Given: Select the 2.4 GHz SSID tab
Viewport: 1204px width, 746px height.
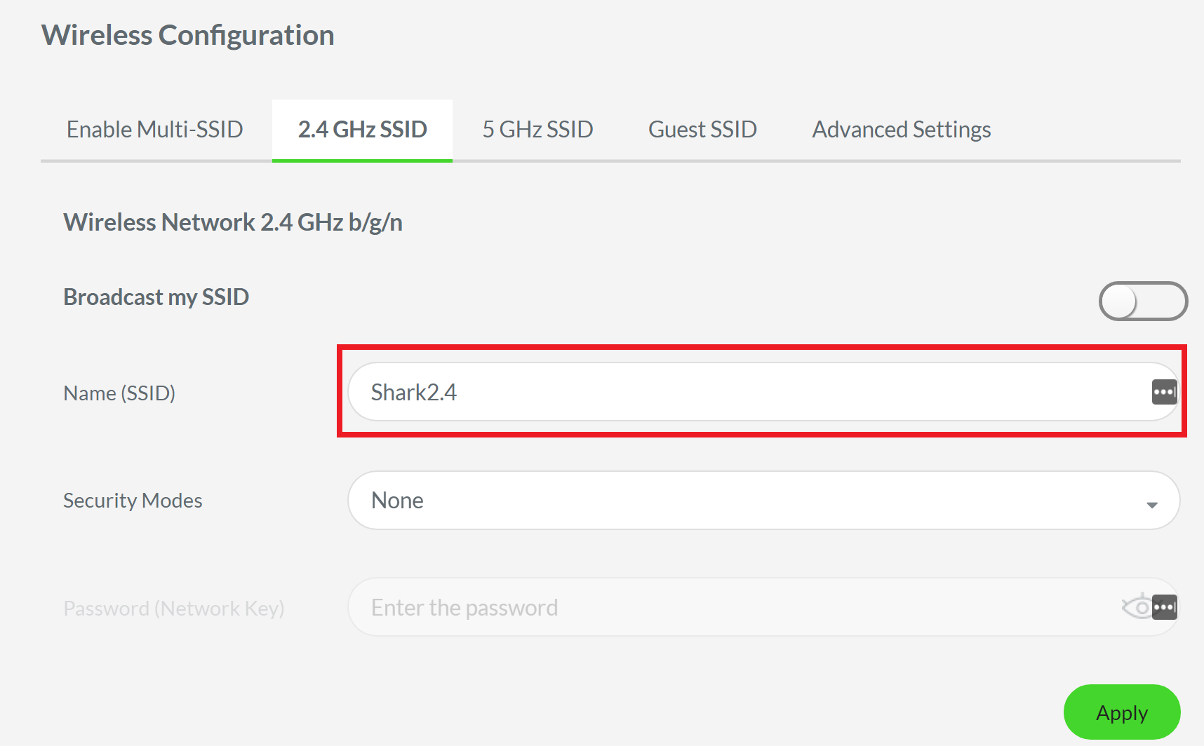Looking at the screenshot, I should [362, 129].
